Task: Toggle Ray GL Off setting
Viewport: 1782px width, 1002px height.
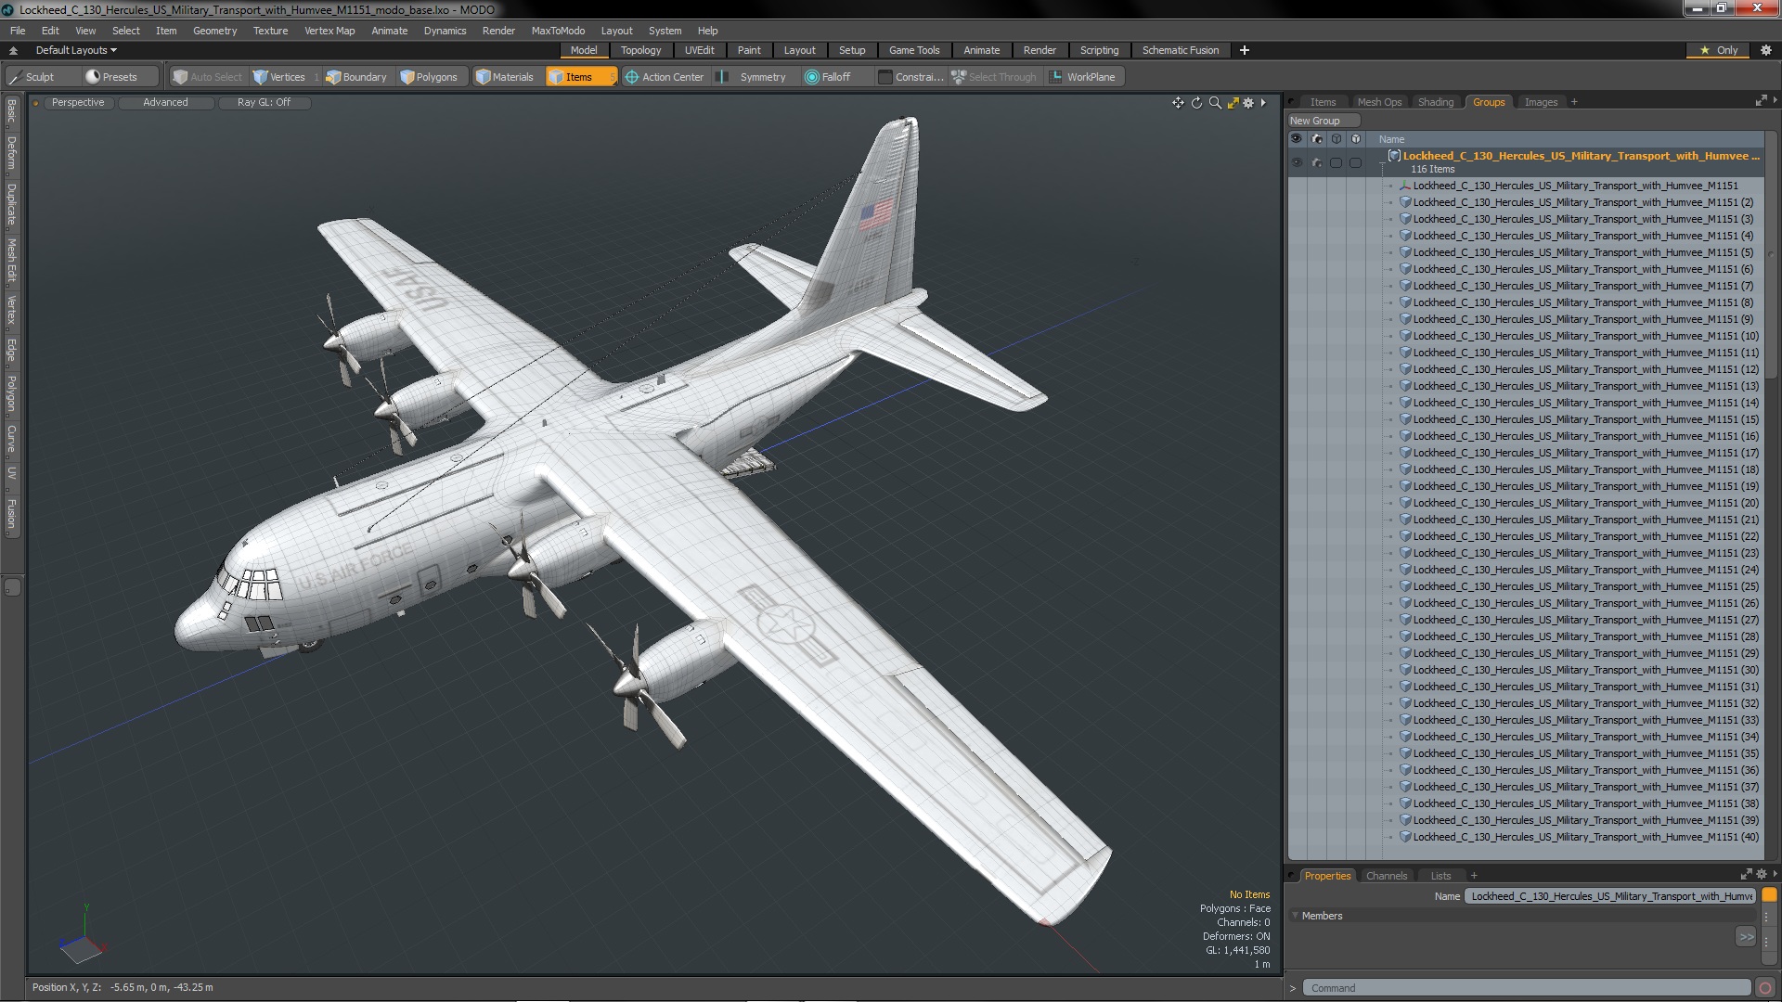Action: [264, 103]
